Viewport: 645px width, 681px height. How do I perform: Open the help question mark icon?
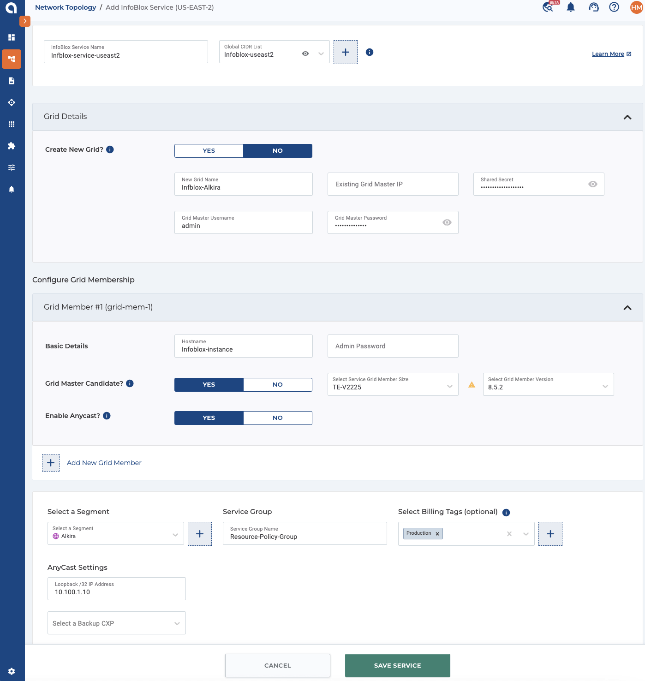(614, 7)
